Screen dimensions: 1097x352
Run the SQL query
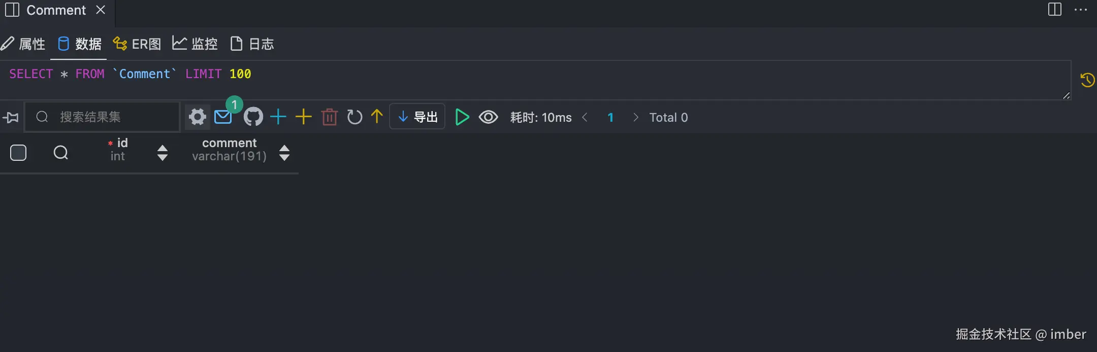[x=462, y=117]
